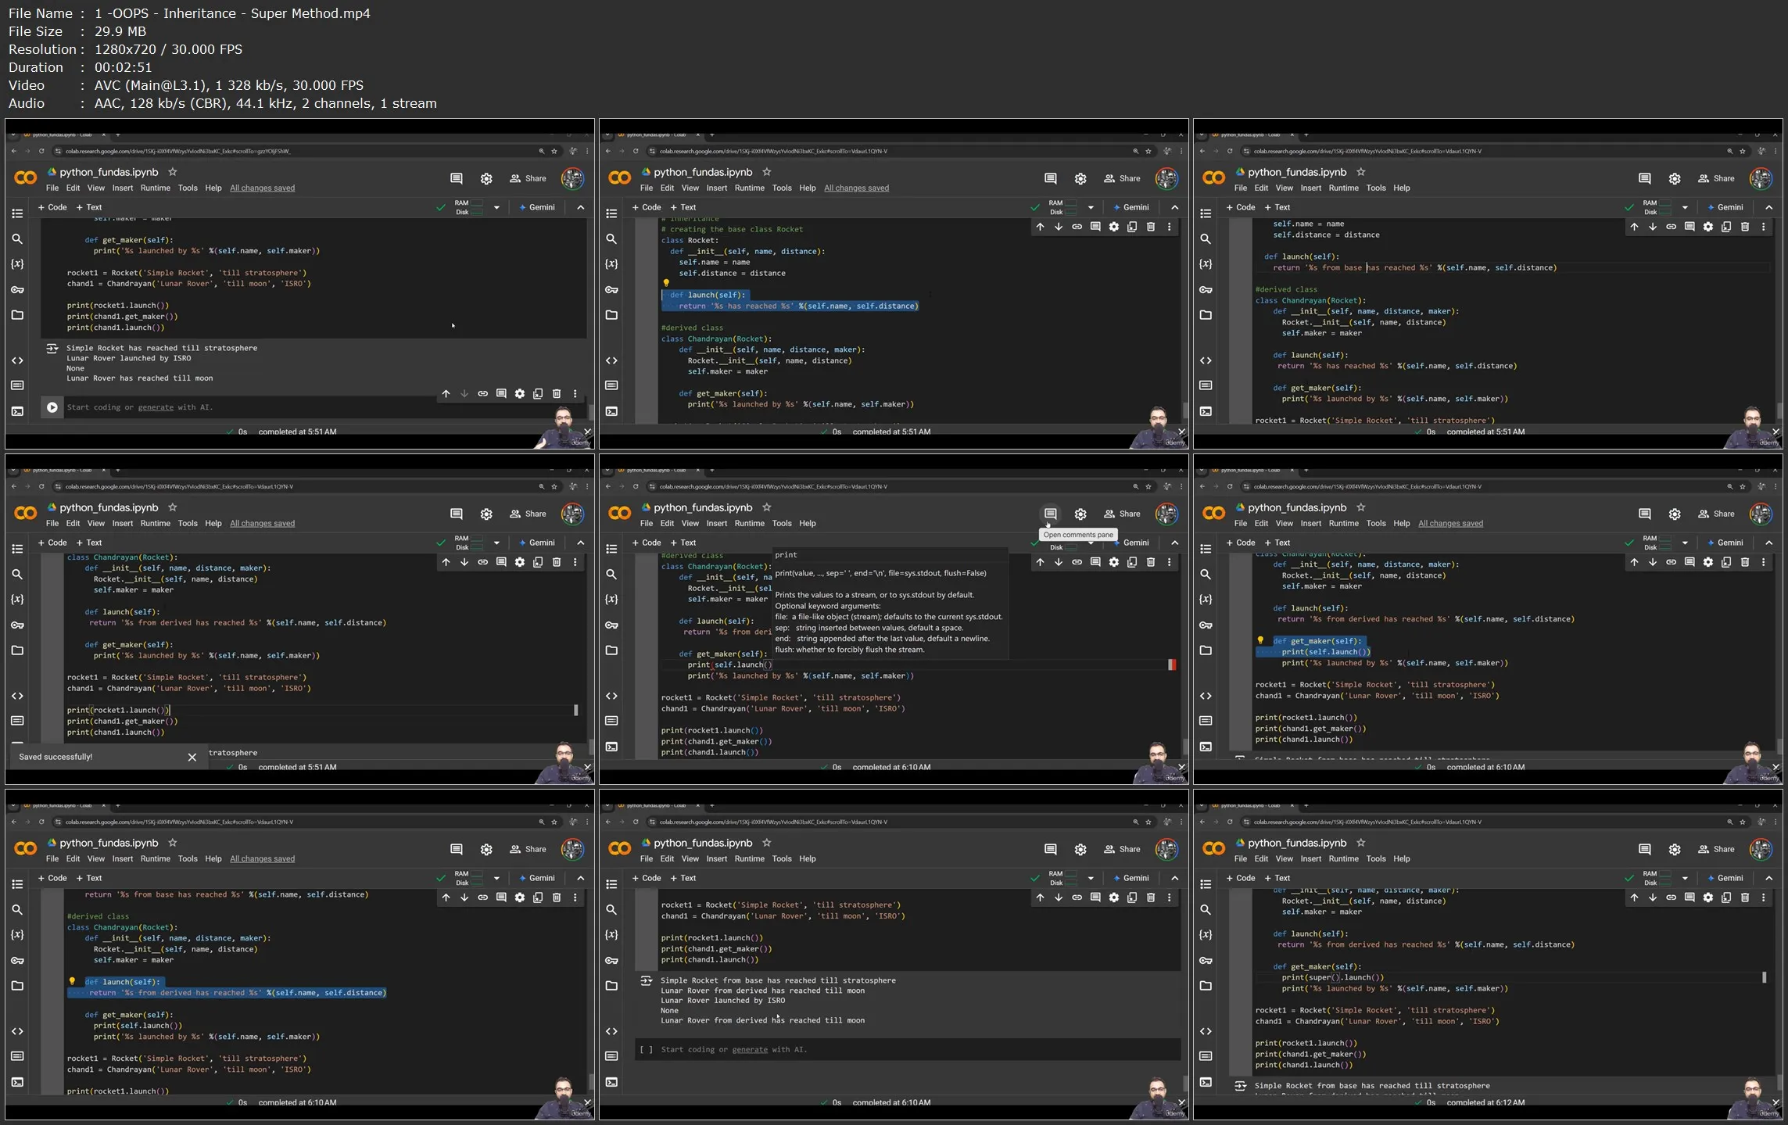This screenshot has width=1788, height=1125.
Task: Open RAM Disk dropdown in frame showing super().launch()
Action: coord(1685,878)
